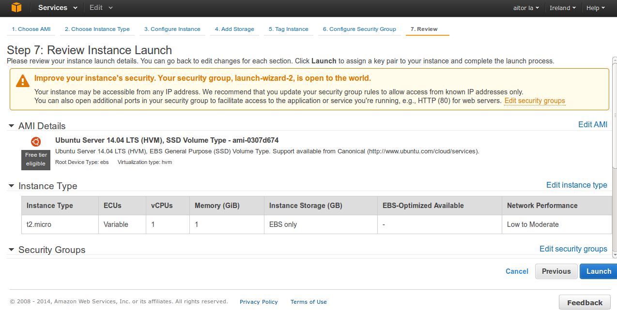This screenshot has height=312, width=617.
Task: Click the orange warning triangle icon
Action: pos(22,81)
